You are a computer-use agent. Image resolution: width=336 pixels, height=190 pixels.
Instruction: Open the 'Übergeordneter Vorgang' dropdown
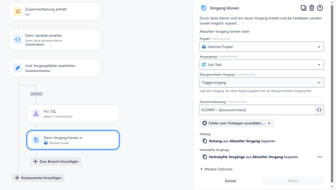click(x=262, y=82)
